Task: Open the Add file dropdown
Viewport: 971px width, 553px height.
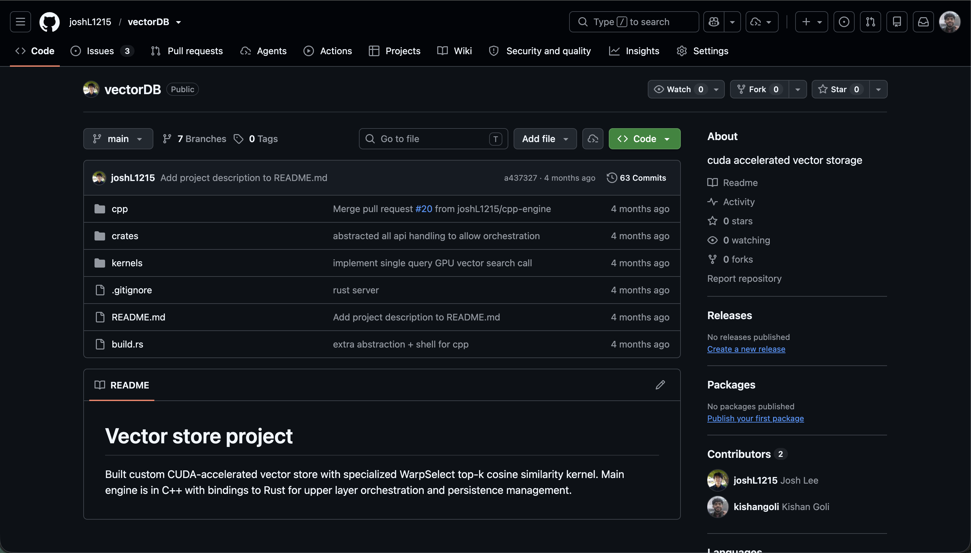Action: pos(545,139)
